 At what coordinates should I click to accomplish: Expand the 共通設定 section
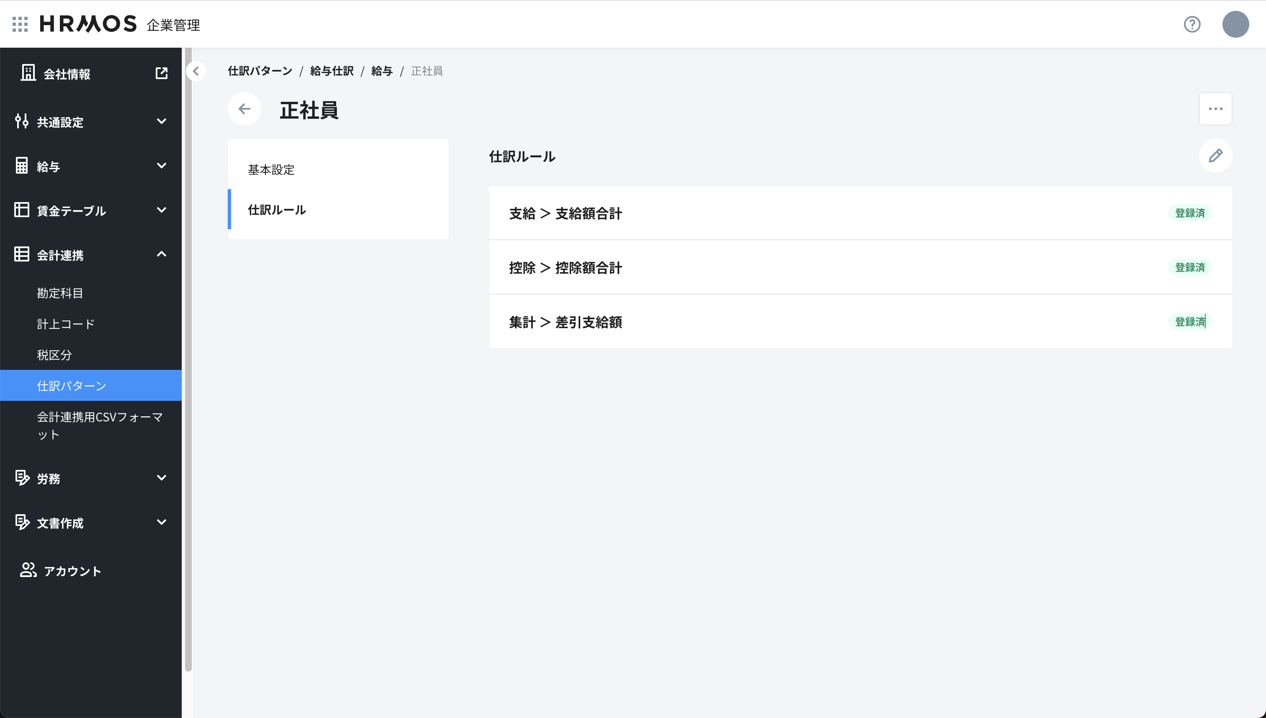(x=161, y=121)
